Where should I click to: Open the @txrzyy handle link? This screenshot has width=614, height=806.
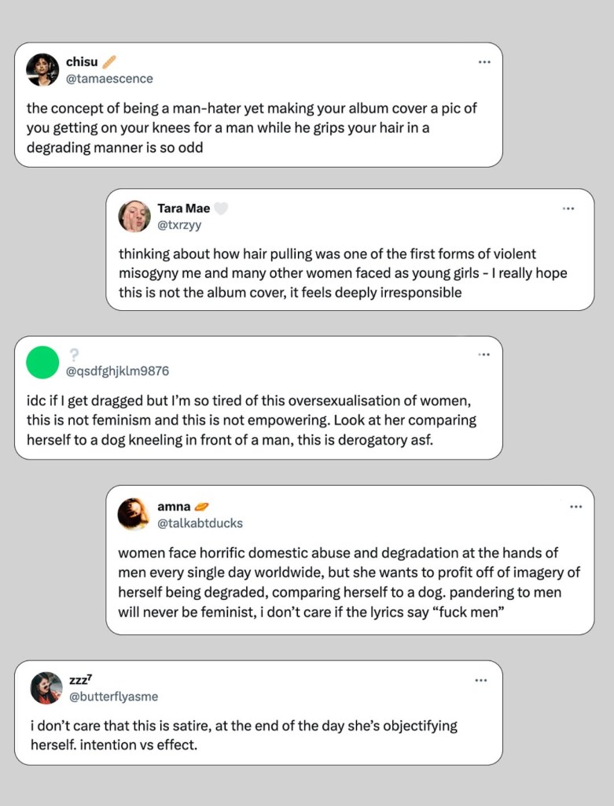(179, 225)
